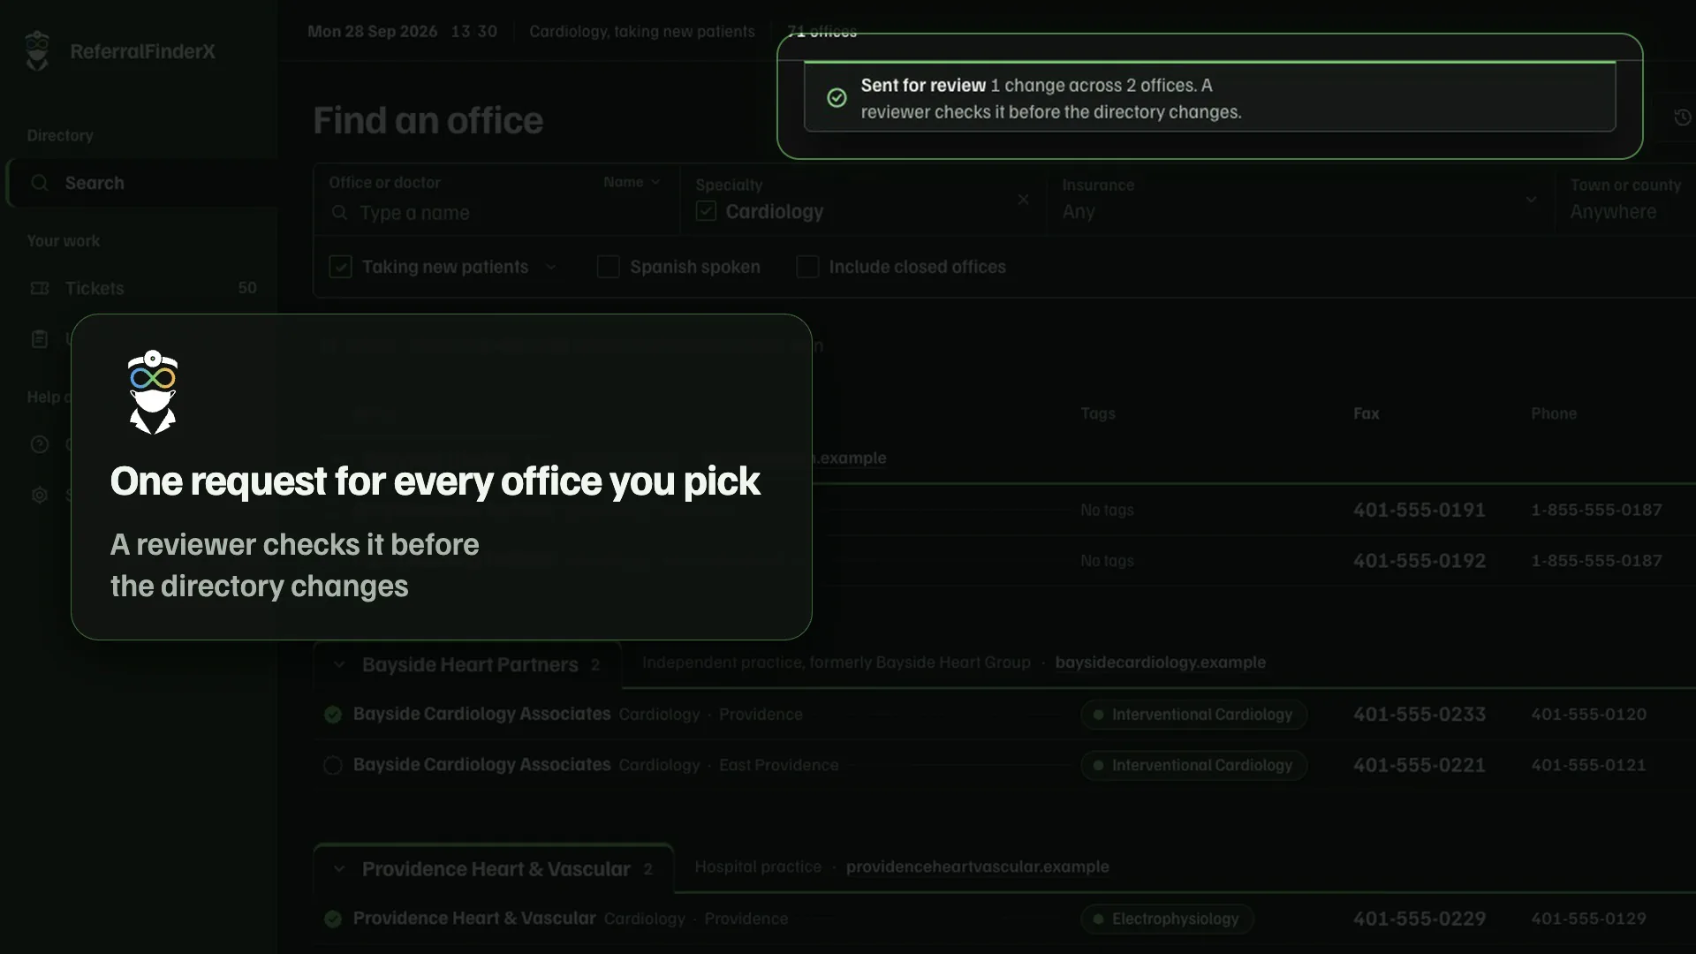The width and height of the screenshot is (1696, 954).
Task: Click the magnifier icon in the name field
Action: click(339, 213)
